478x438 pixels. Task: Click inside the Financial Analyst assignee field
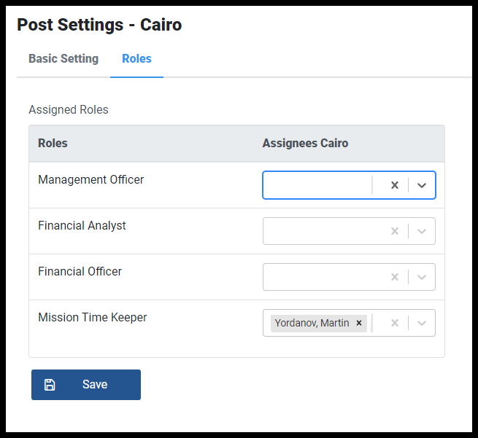click(x=323, y=231)
